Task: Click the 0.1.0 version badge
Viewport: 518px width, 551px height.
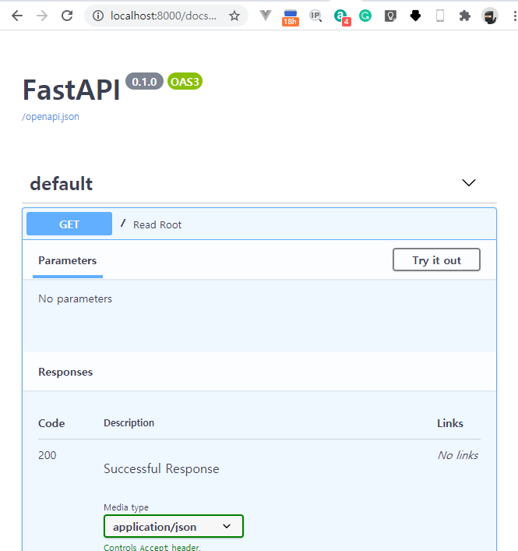Action: pyautogui.click(x=144, y=82)
